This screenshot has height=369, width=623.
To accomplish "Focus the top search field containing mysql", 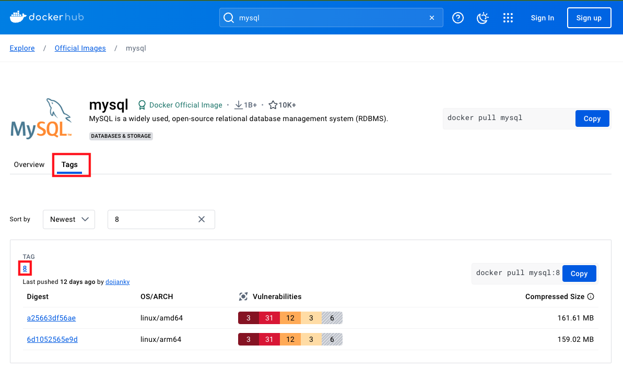I will (331, 17).
